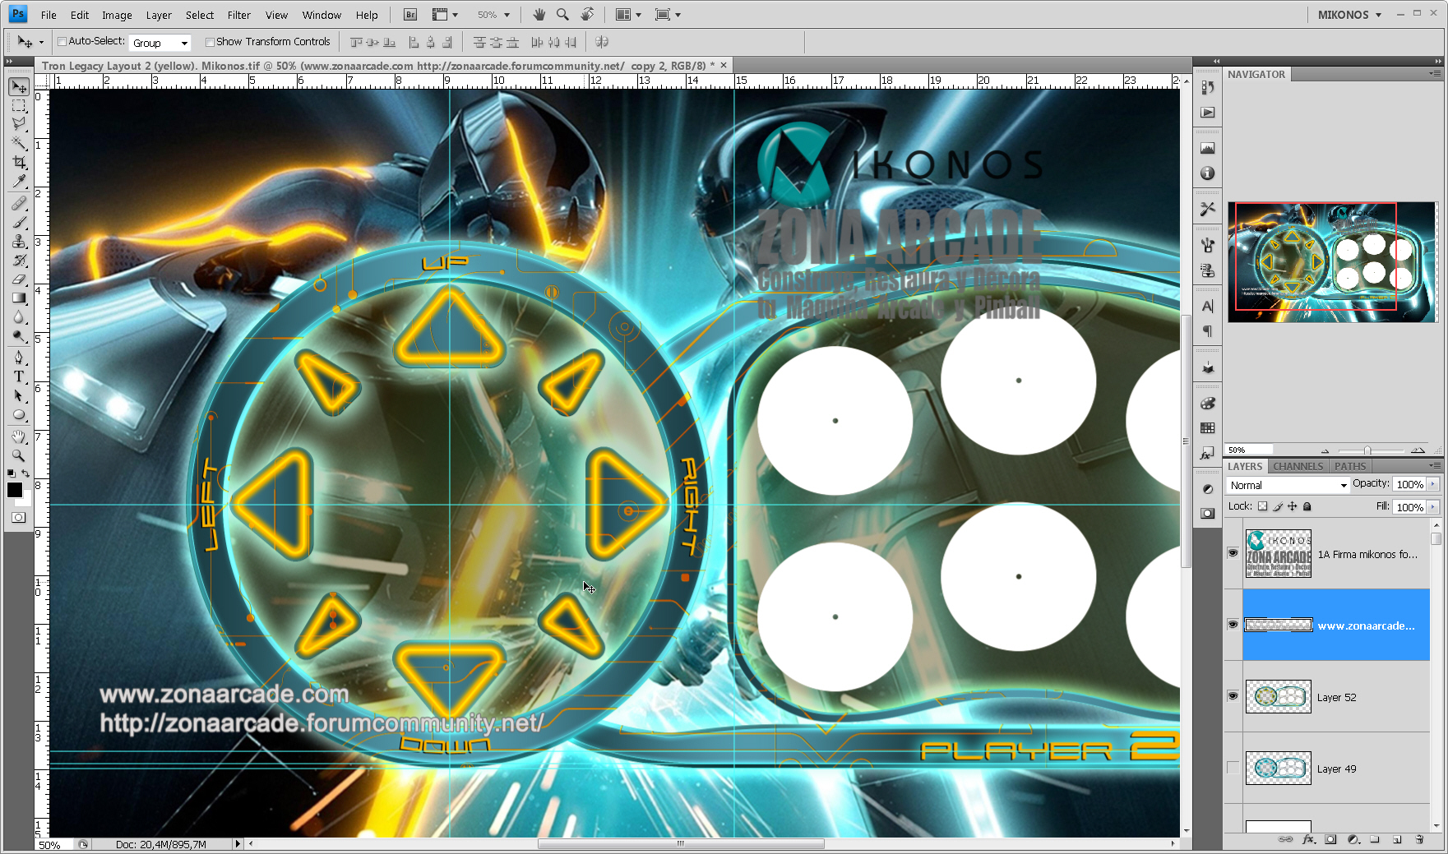Switch foreground and background colors

pyautogui.click(x=25, y=473)
